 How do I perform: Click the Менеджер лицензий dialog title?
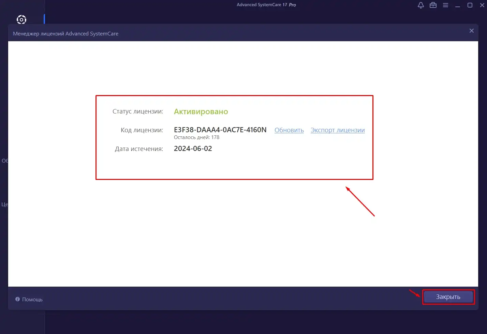(x=65, y=34)
